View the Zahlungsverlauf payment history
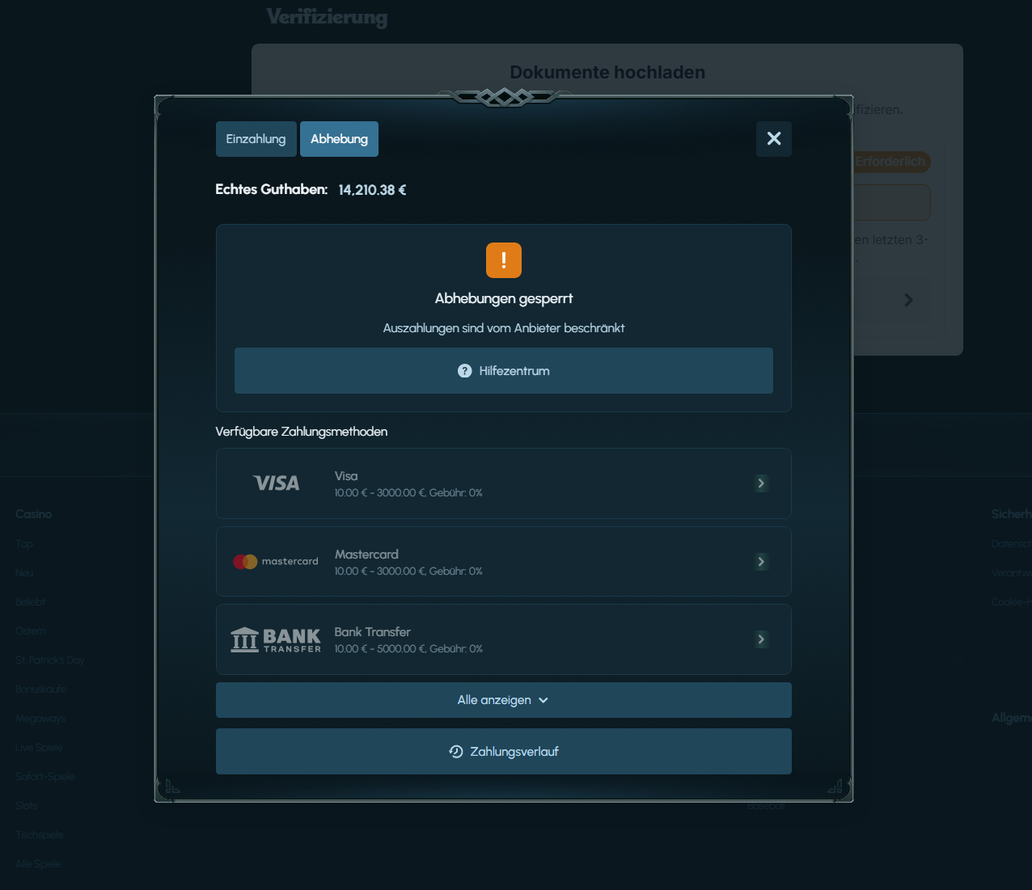The height and width of the screenshot is (890, 1032). point(514,752)
